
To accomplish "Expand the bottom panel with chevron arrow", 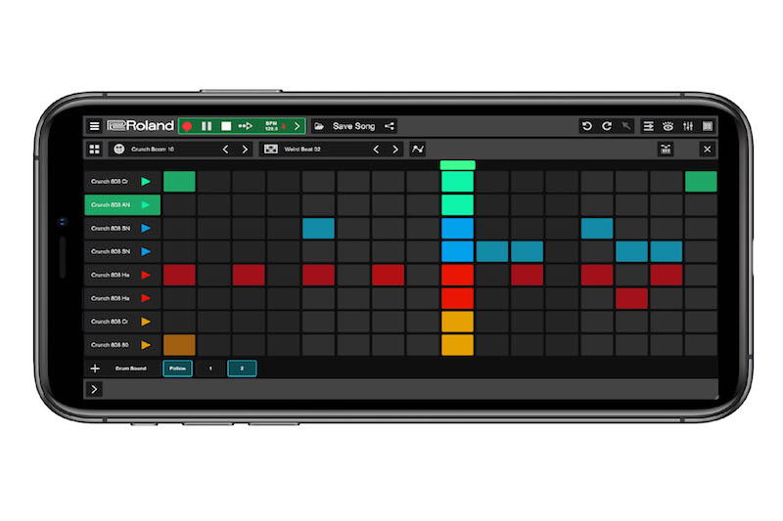I will (x=95, y=389).
